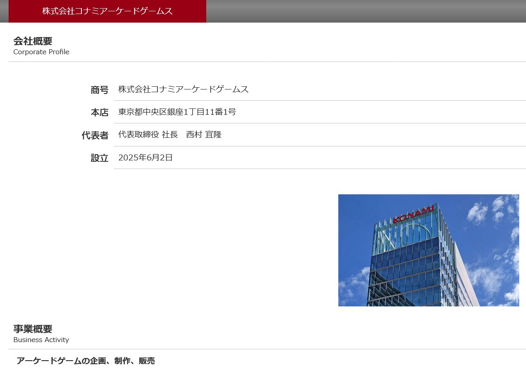Click the 事業概要 heading
This screenshot has height=376, width=526.
coord(33,329)
